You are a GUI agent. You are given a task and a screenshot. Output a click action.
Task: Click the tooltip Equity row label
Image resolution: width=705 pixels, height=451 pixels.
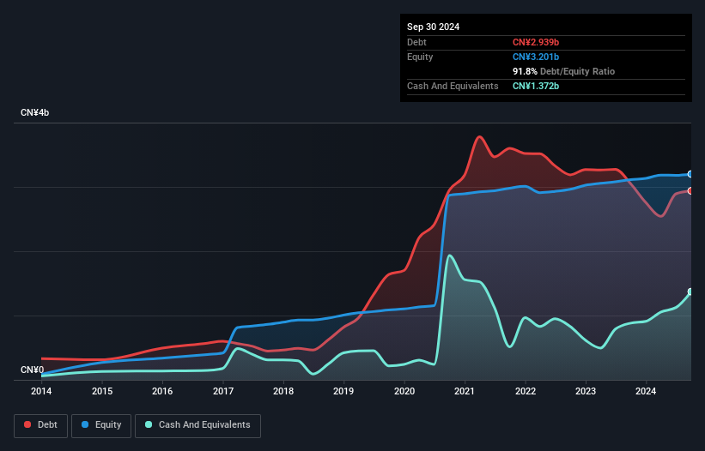click(420, 57)
